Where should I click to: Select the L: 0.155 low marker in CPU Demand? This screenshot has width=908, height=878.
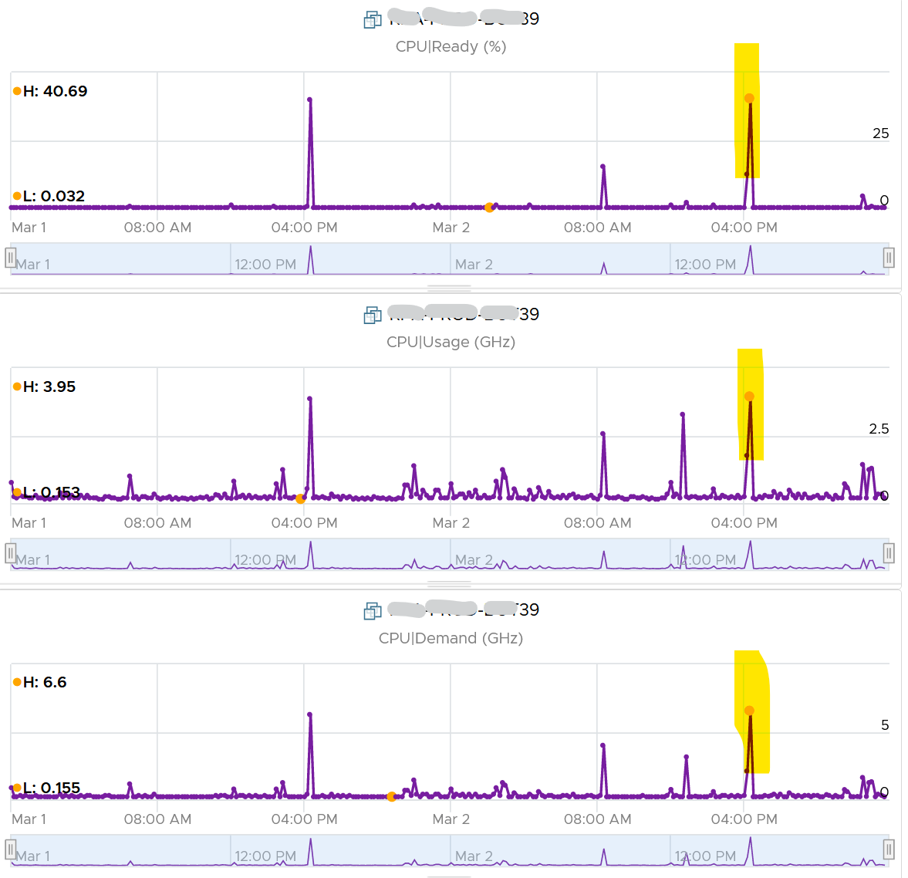point(47,788)
